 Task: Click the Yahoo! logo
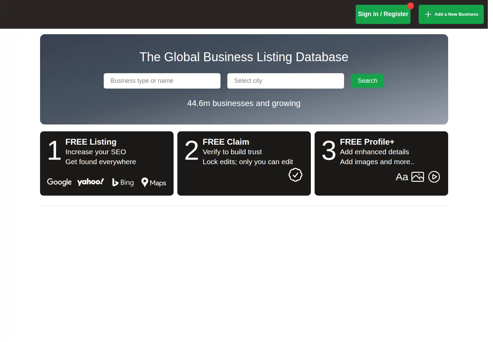90,182
